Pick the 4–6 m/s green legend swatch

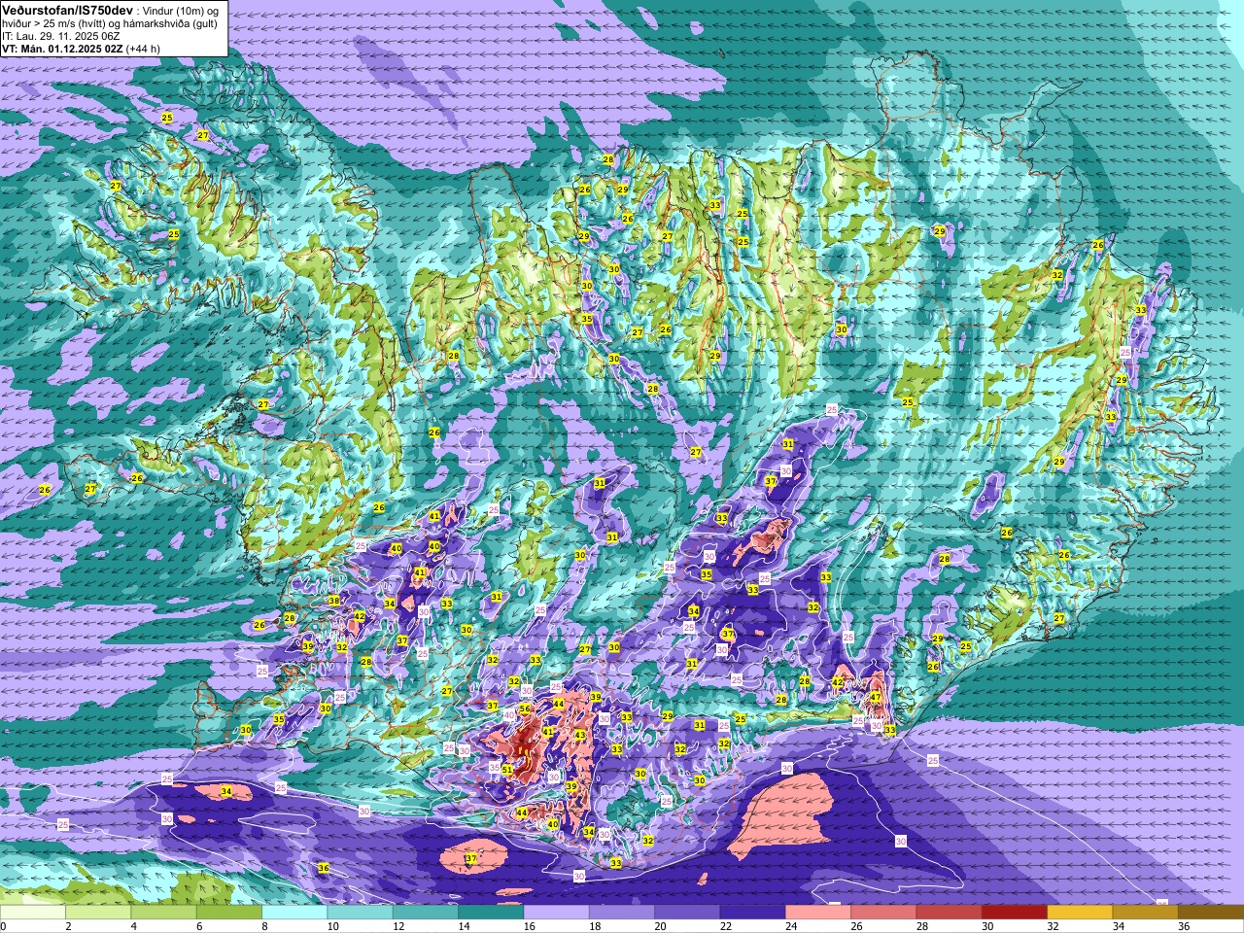pyautogui.click(x=163, y=913)
